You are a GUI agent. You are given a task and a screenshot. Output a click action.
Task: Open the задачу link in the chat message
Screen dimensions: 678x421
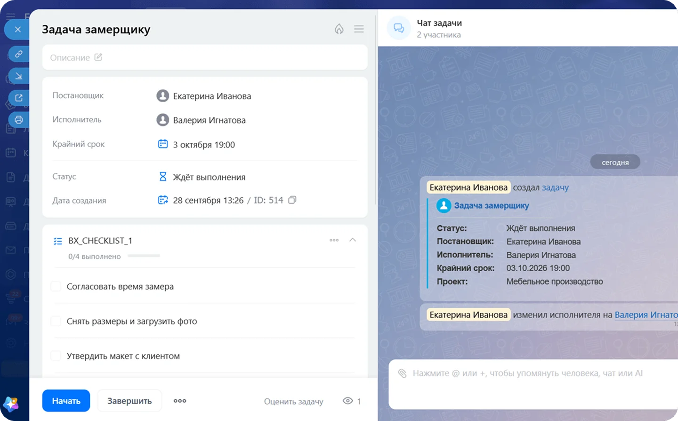coord(555,187)
